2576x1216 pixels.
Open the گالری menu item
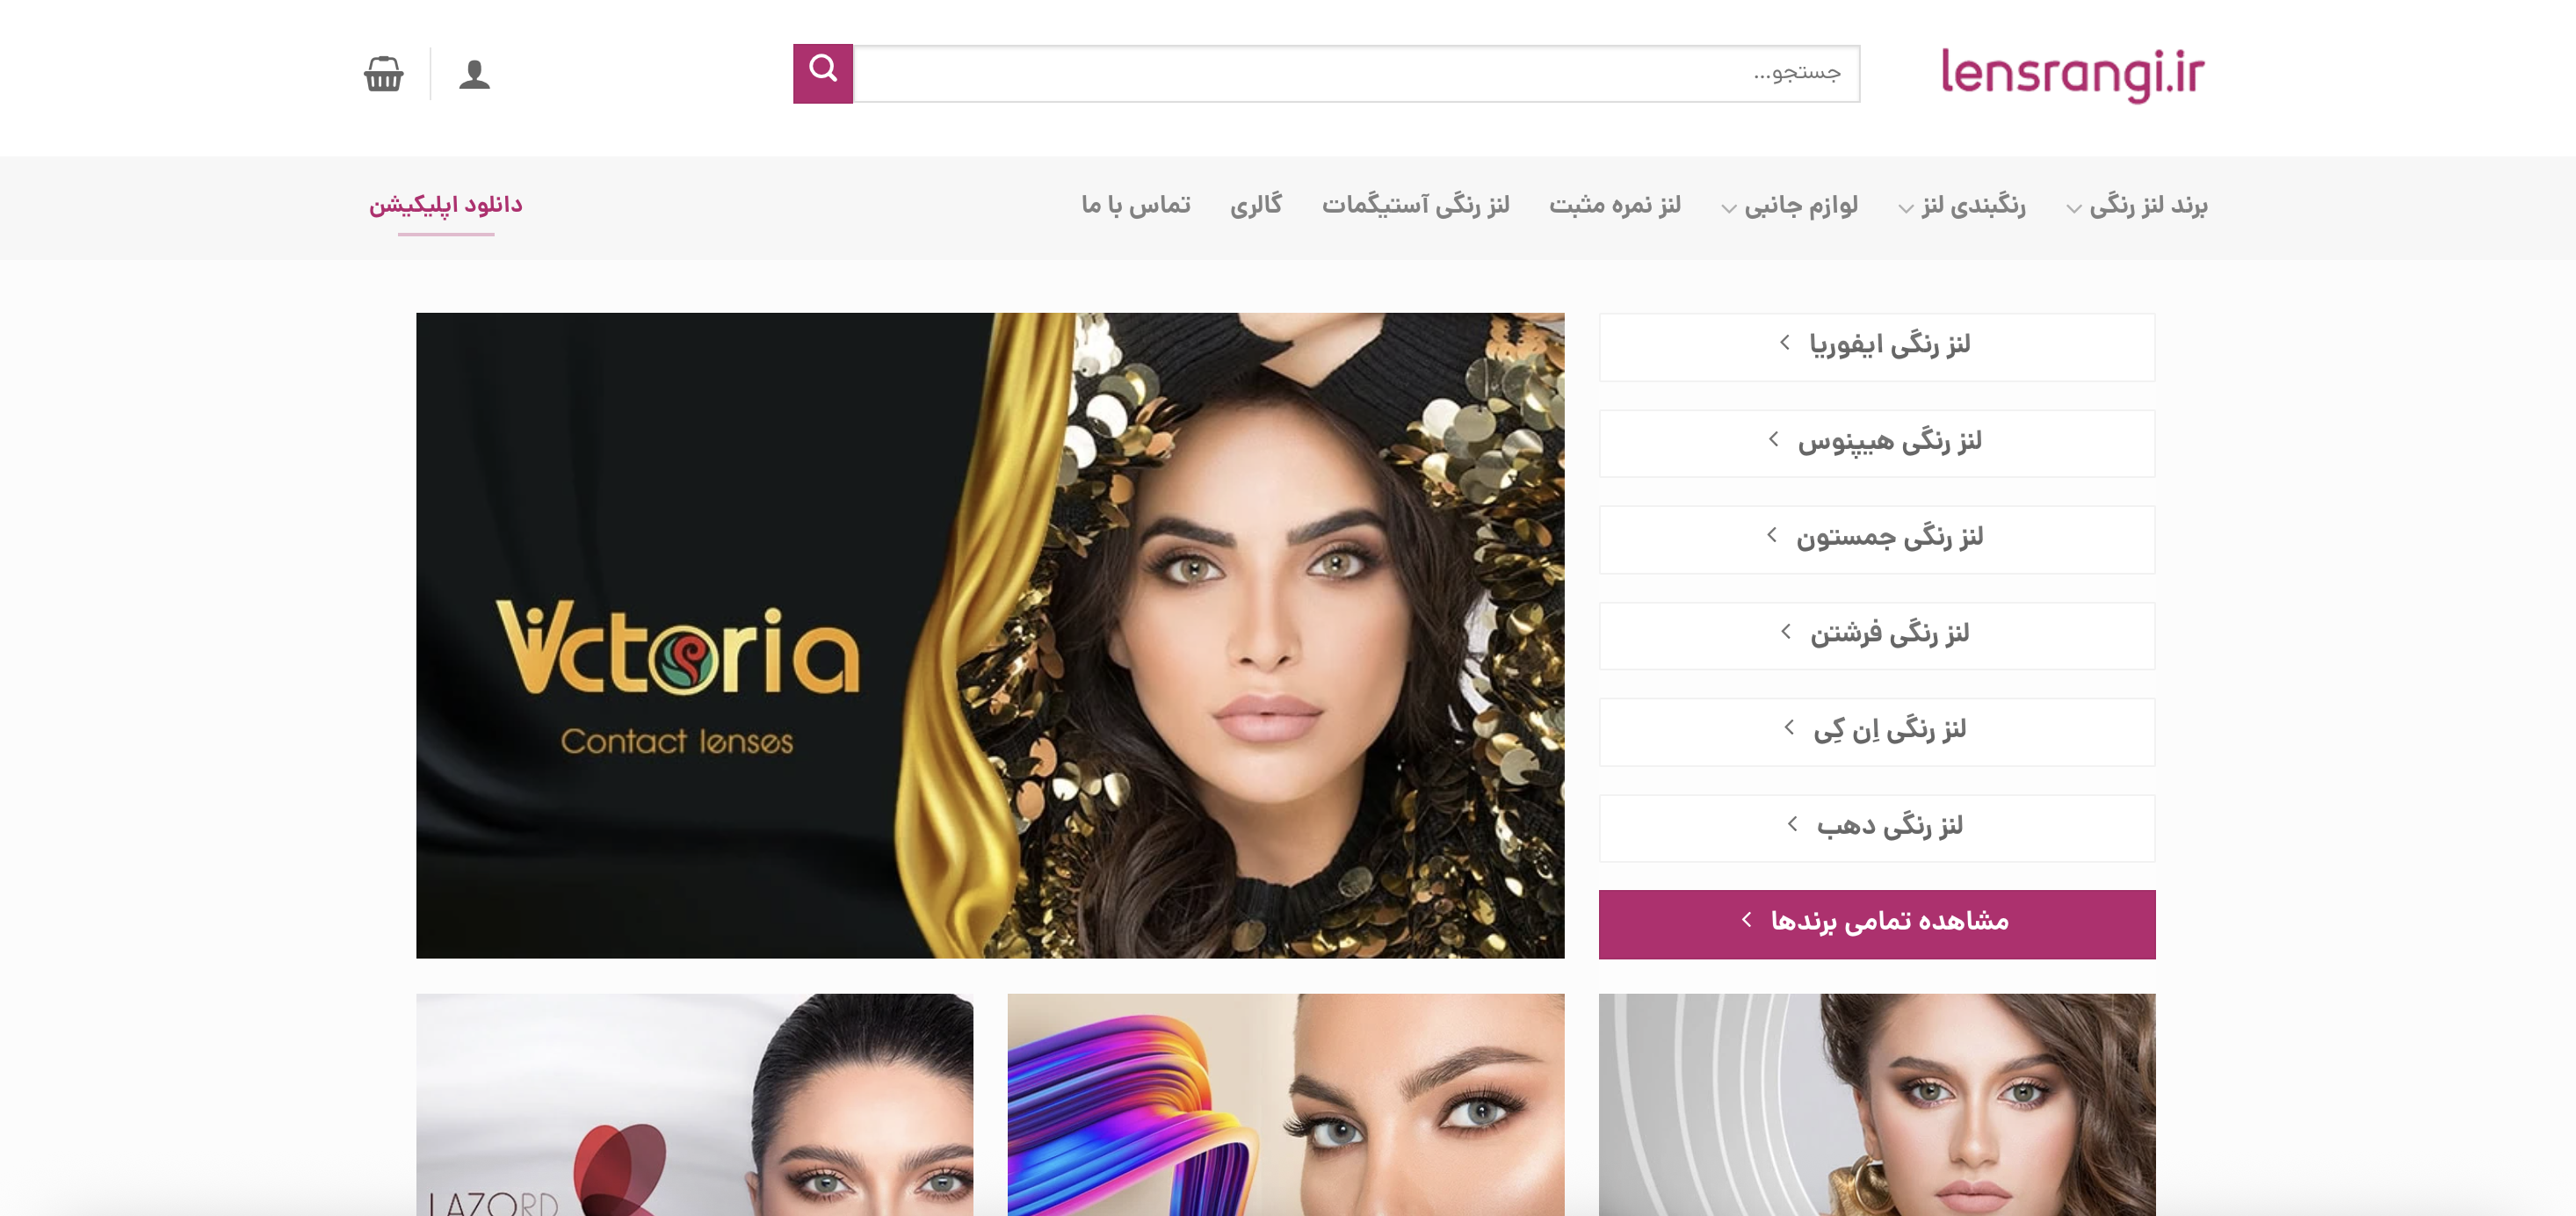(x=1256, y=206)
